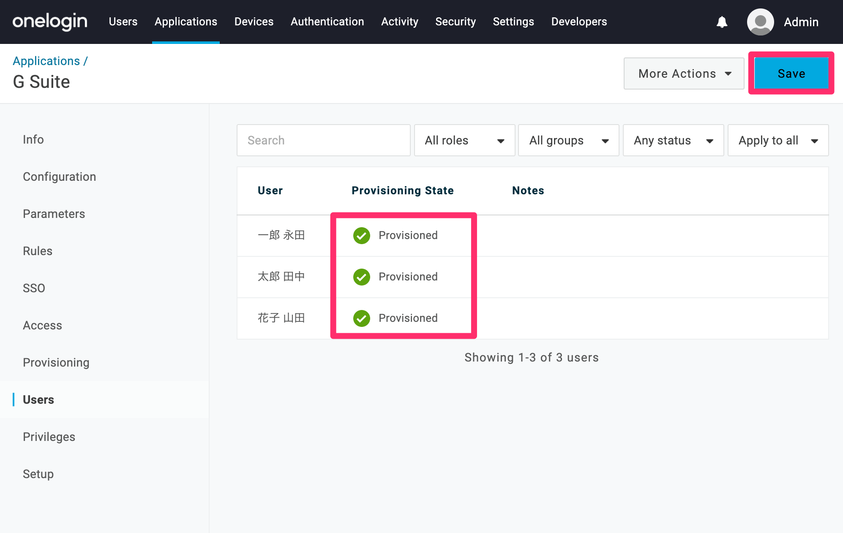Image resolution: width=843 pixels, height=533 pixels.
Task: Open the Apply to all dropdown
Action: pos(778,140)
